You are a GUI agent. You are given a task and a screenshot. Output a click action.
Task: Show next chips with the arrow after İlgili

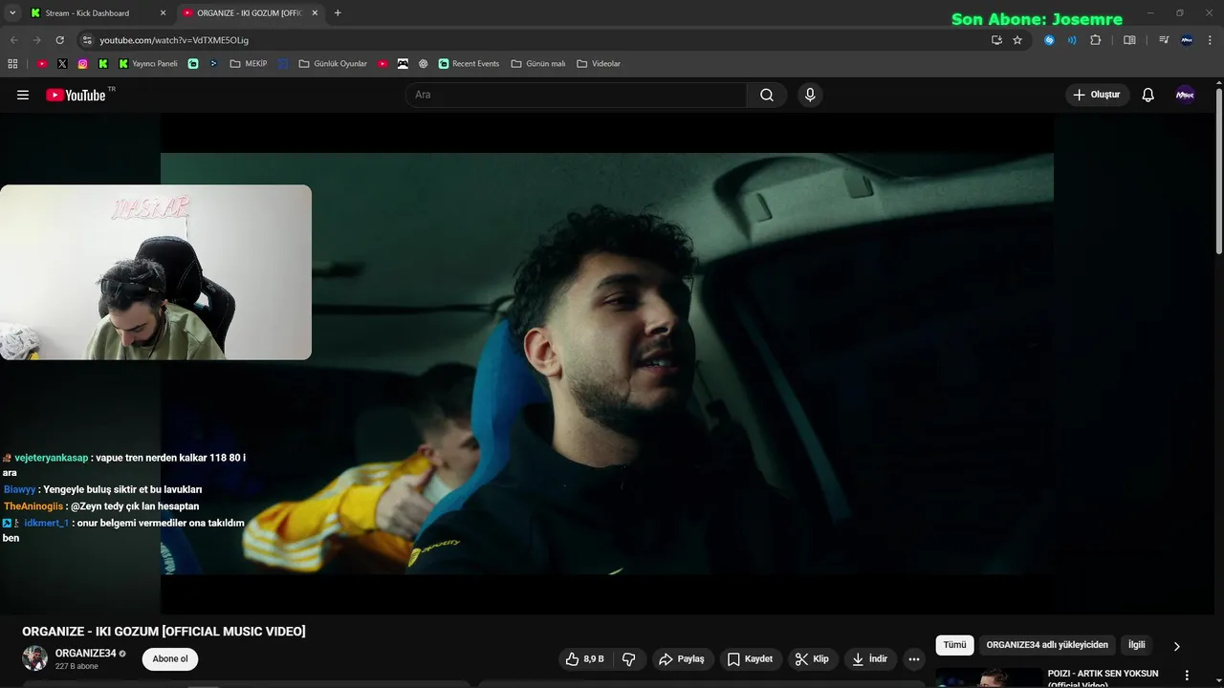pyautogui.click(x=1176, y=646)
